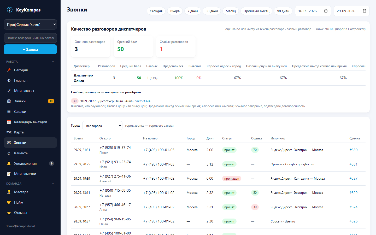This screenshot has width=376, height=235.
Task: Click the bell icon beside Уведомления
Action: [9, 163]
